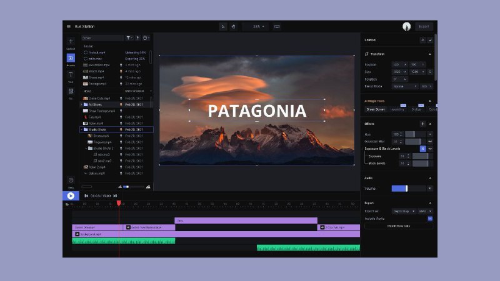Image resolution: width=500 pixels, height=281 pixels.
Task: Click small thumbnails icon
Action: click(120, 187)
